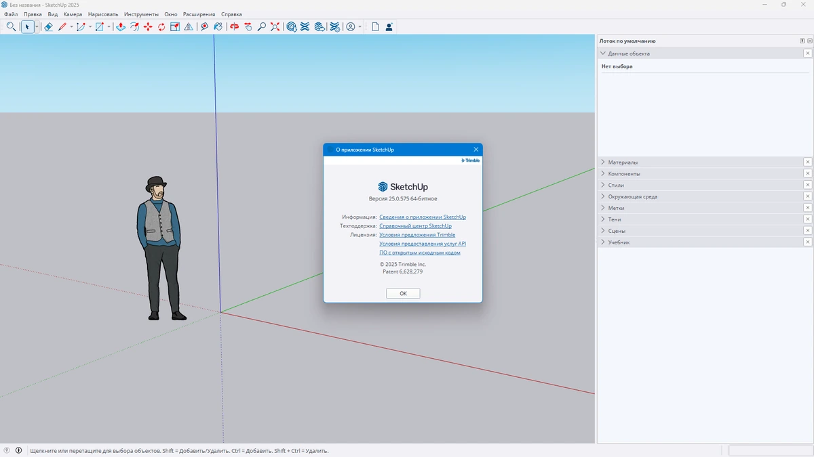Click OK in the About SketchUp dialog
The image size is (814, 457).
click(x=403, y=293)
